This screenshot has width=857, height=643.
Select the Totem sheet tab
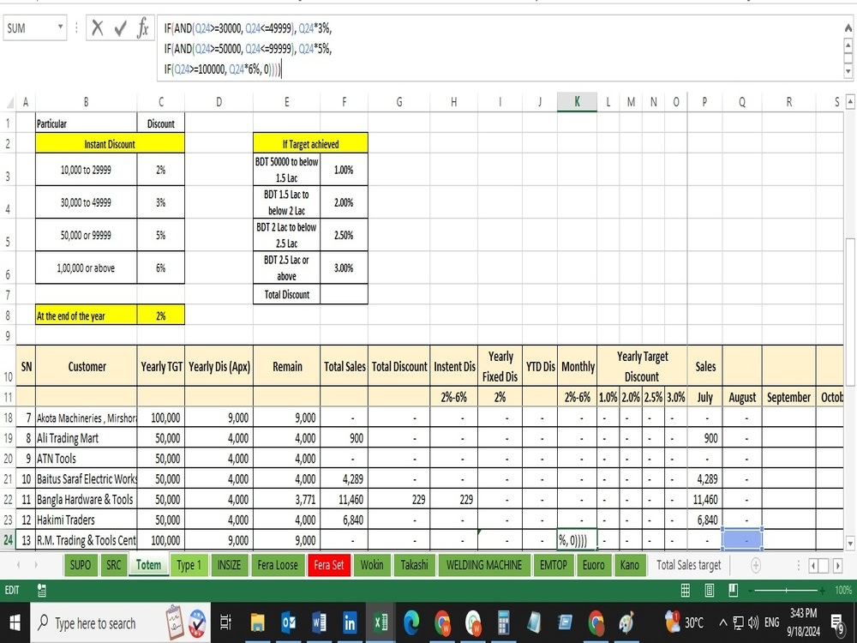click(148, 565)
